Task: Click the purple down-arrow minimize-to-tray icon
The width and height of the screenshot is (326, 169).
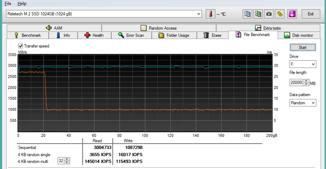Action: [292, 14]
